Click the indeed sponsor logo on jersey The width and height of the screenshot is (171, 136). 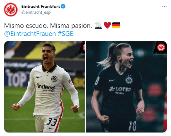point(46,88)
